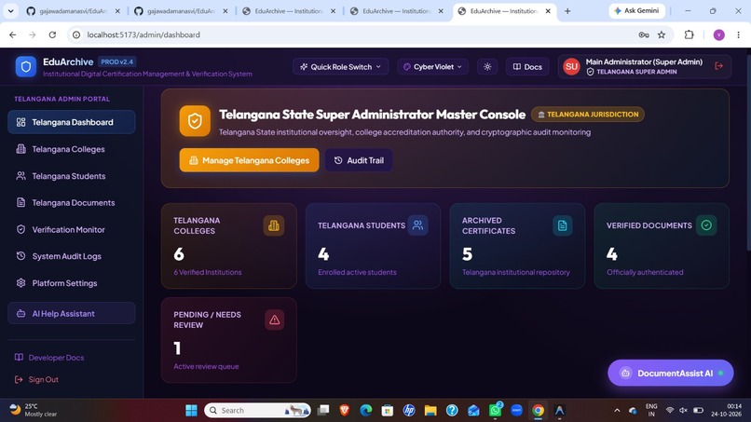Show hidden system tray icons chevron
This screenshot has height=422, width=751.
pos(617,411)
